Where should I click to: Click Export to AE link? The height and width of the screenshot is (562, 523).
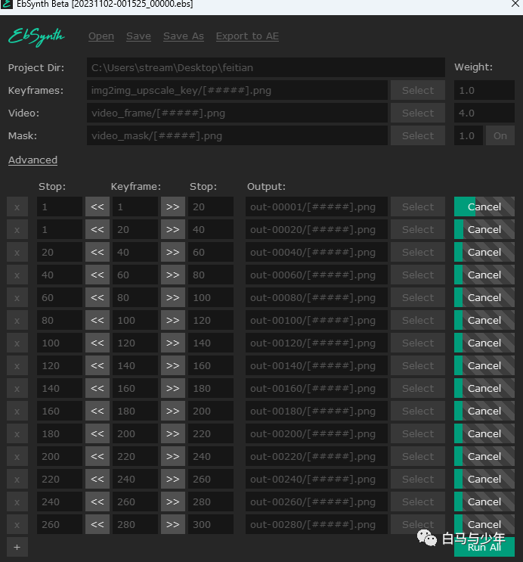(247, 36)
